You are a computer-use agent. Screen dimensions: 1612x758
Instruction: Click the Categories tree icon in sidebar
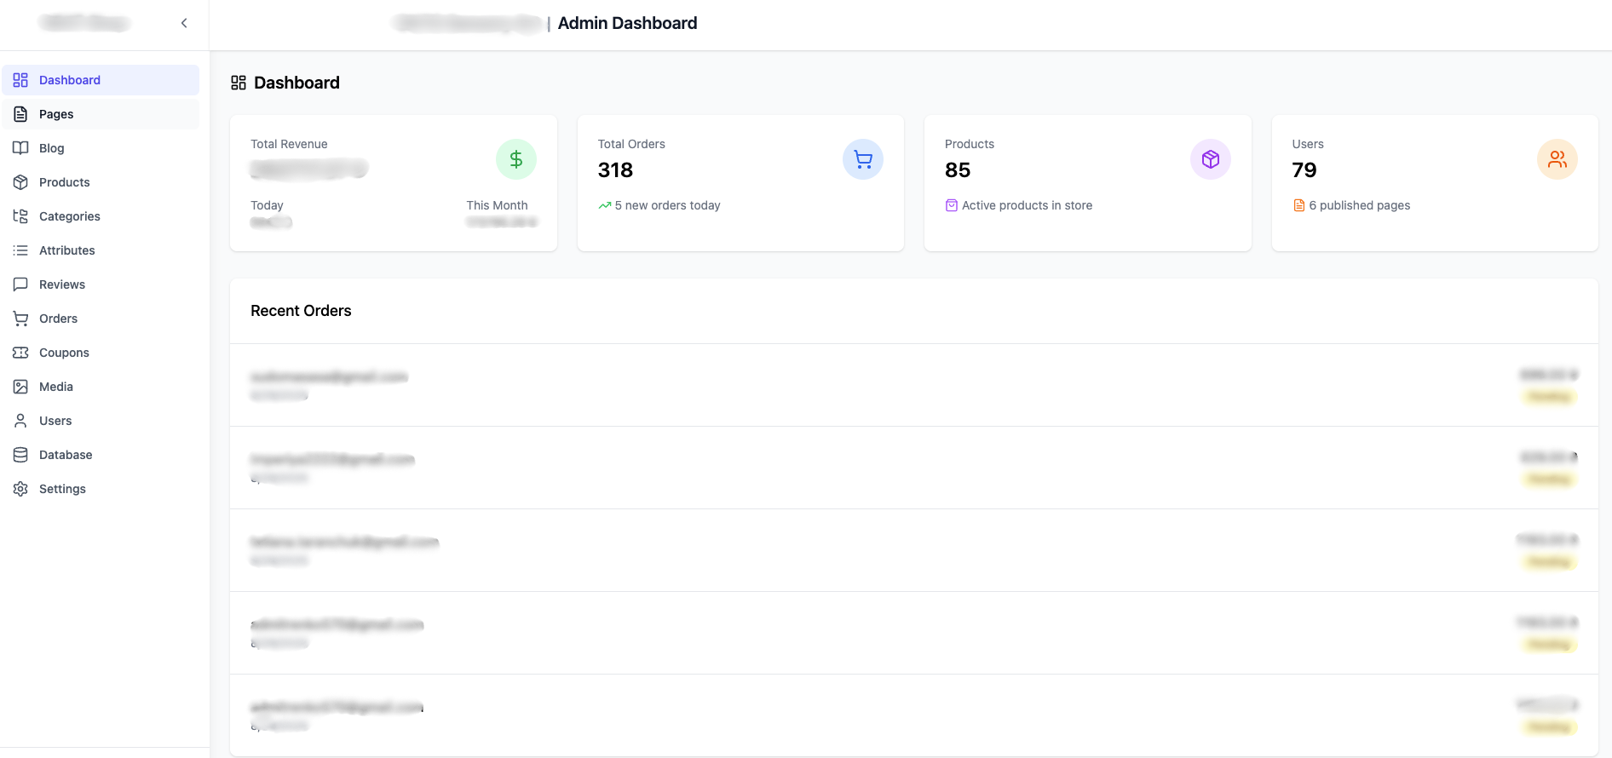[x=20, y=216]
